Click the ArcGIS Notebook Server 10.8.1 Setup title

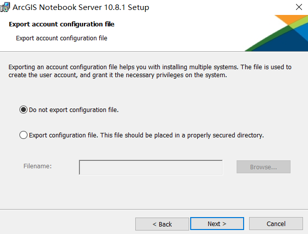click(81, 7)
